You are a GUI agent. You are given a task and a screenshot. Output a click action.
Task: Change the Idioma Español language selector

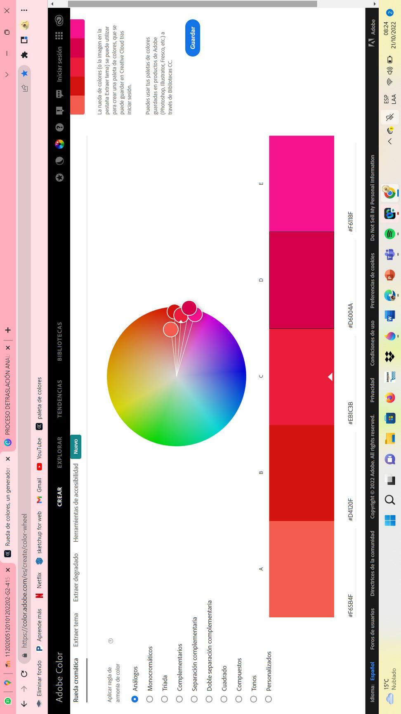tap(372, 671)
